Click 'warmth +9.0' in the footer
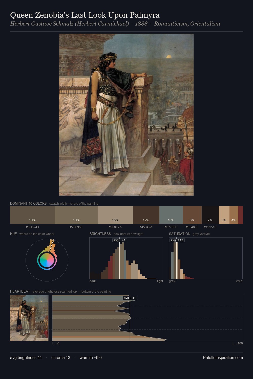This screenshot has width=253, height=379. click(x=91, y=358)
